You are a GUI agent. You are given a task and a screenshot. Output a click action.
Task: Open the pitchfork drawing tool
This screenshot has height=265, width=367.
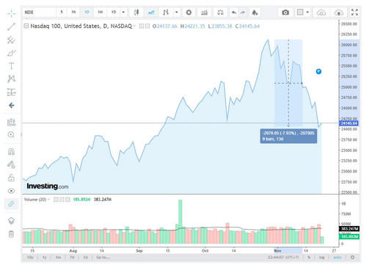11,40
